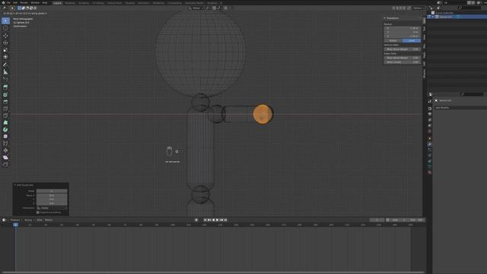The image size is (487, 274).
Task: Open Physics properties tab icon
Action: (430, 155)
